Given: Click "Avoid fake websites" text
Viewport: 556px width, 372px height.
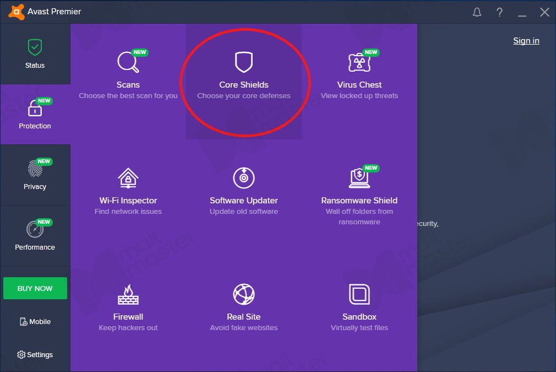Looking at the screenshot, I should (244, 327).
